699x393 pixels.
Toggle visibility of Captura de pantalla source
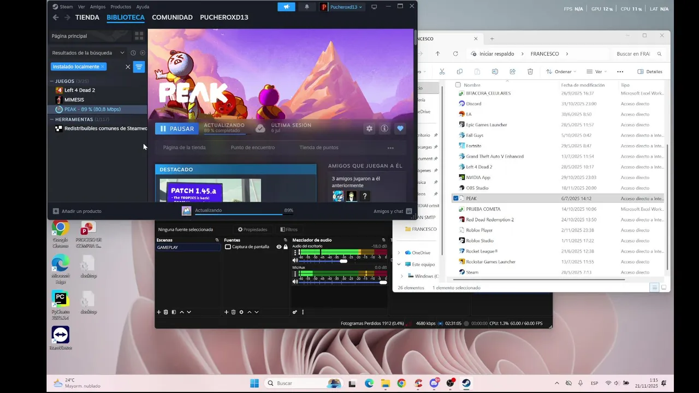[x=279, y=247]
